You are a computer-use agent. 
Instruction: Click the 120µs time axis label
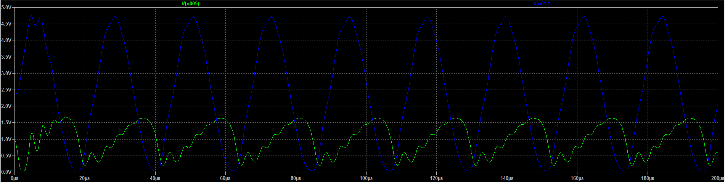(x=436, y=178)
